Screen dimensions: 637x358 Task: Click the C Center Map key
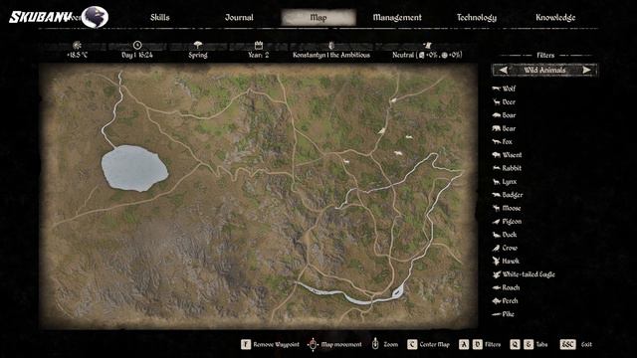(x=412, y=344)
